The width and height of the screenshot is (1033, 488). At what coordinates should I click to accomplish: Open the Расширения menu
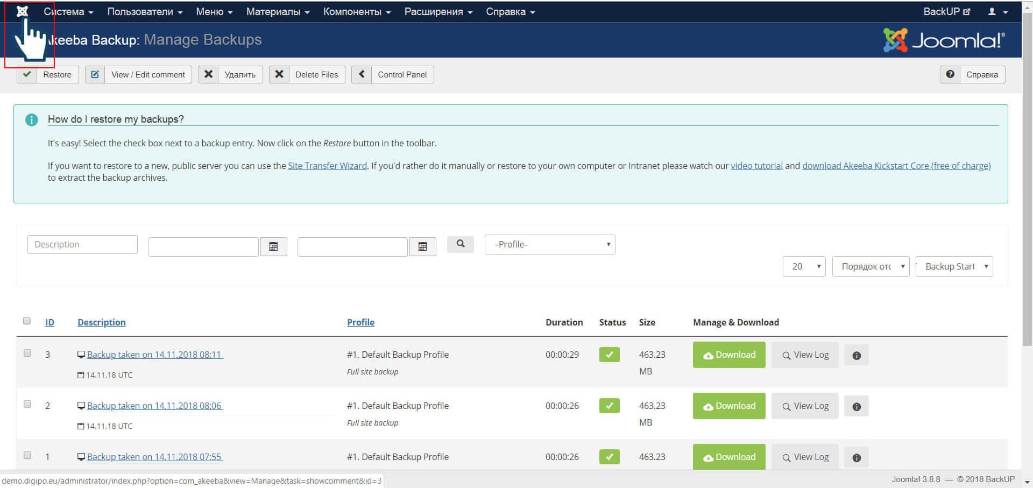(438, 11)
